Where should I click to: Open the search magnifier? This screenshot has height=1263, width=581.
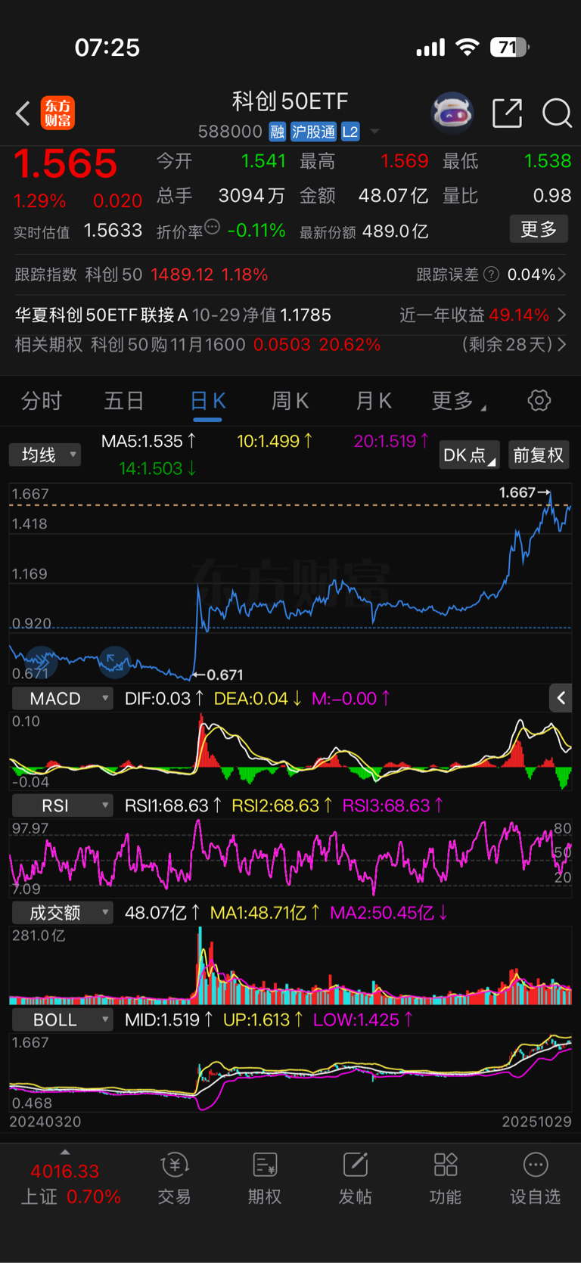(x=558, y=113)
